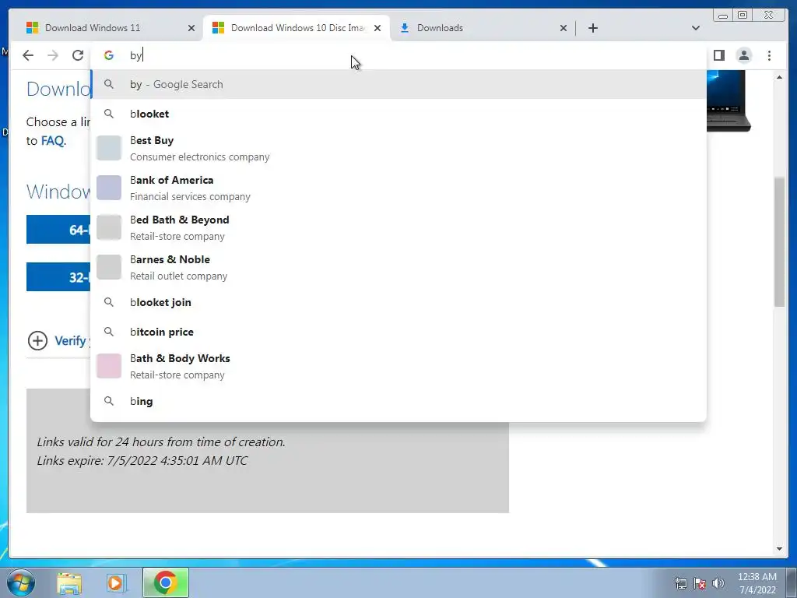Screen dimensions: 797x598
Task: Click the Bank of America thumbnail image
Action: click(109, 188)
